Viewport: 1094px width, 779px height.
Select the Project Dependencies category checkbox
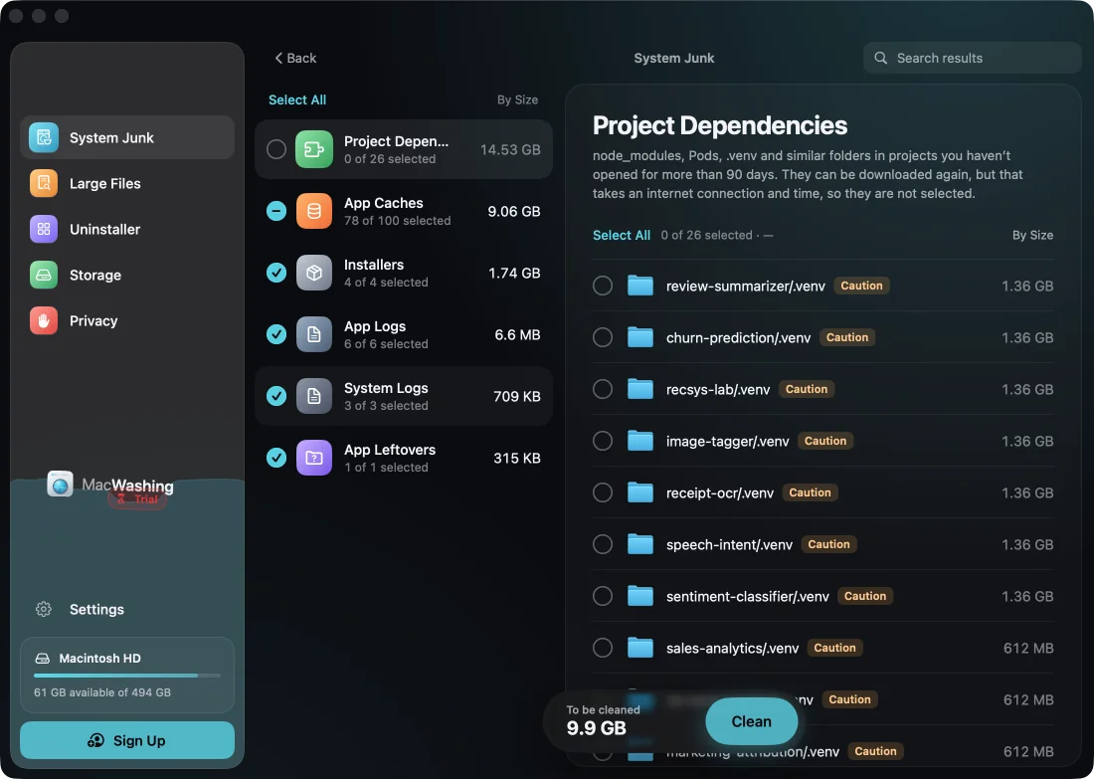click(x=276, y=149)
